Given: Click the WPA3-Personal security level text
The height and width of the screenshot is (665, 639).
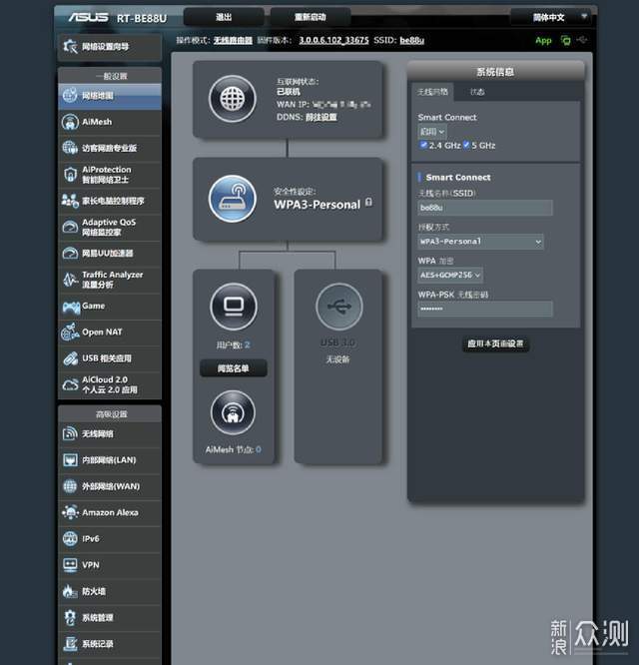Looking at the screenshot, I should point(317,205).
